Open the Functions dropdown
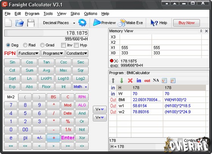 (28, 53)
